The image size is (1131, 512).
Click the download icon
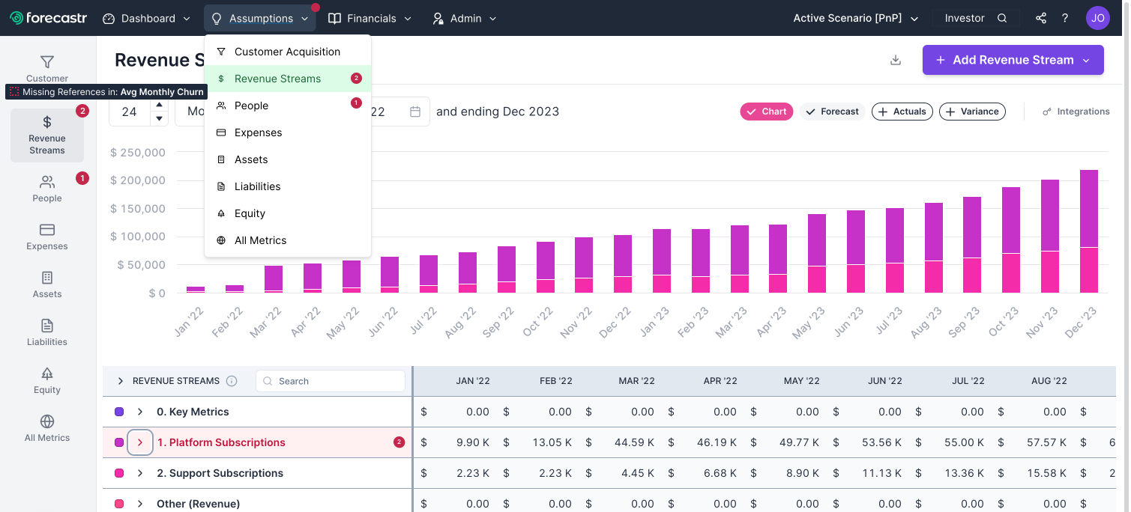click(x=896, y=60)
